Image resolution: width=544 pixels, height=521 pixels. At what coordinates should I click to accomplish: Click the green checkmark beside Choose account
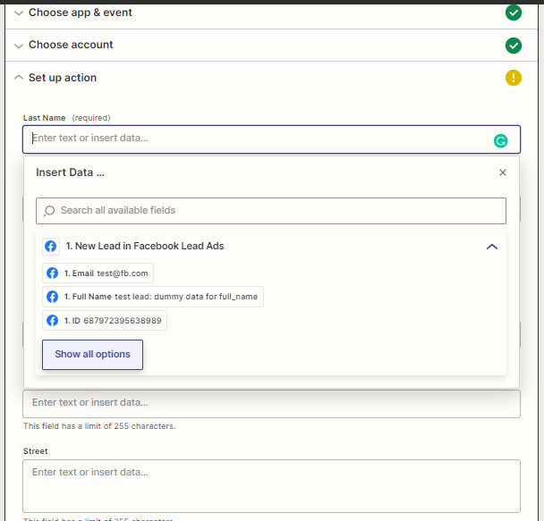(513, 46)
